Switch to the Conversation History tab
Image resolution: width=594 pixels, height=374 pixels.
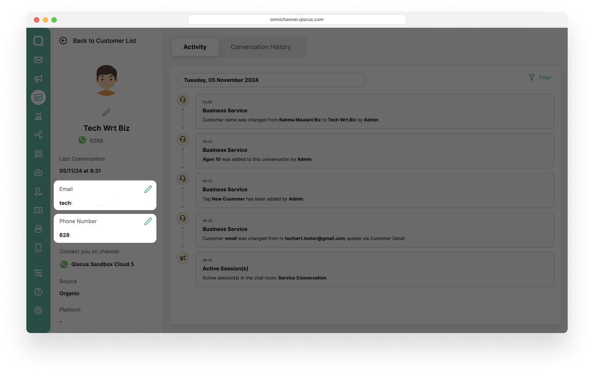pyautogui.click(x=261, y=47)
